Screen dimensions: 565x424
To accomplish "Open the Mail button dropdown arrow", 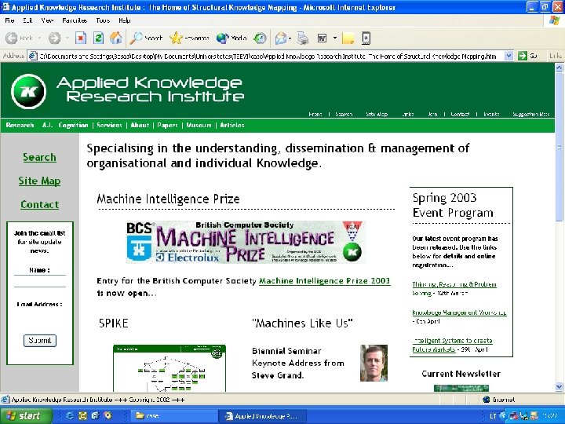I will click(290, 38).
